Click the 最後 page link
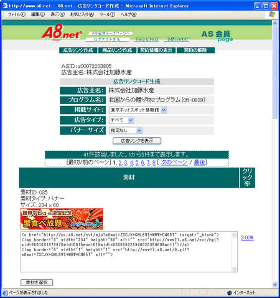 [200, 163]
